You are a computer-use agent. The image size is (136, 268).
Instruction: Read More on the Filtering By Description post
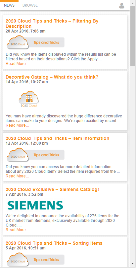coord(17,64)
